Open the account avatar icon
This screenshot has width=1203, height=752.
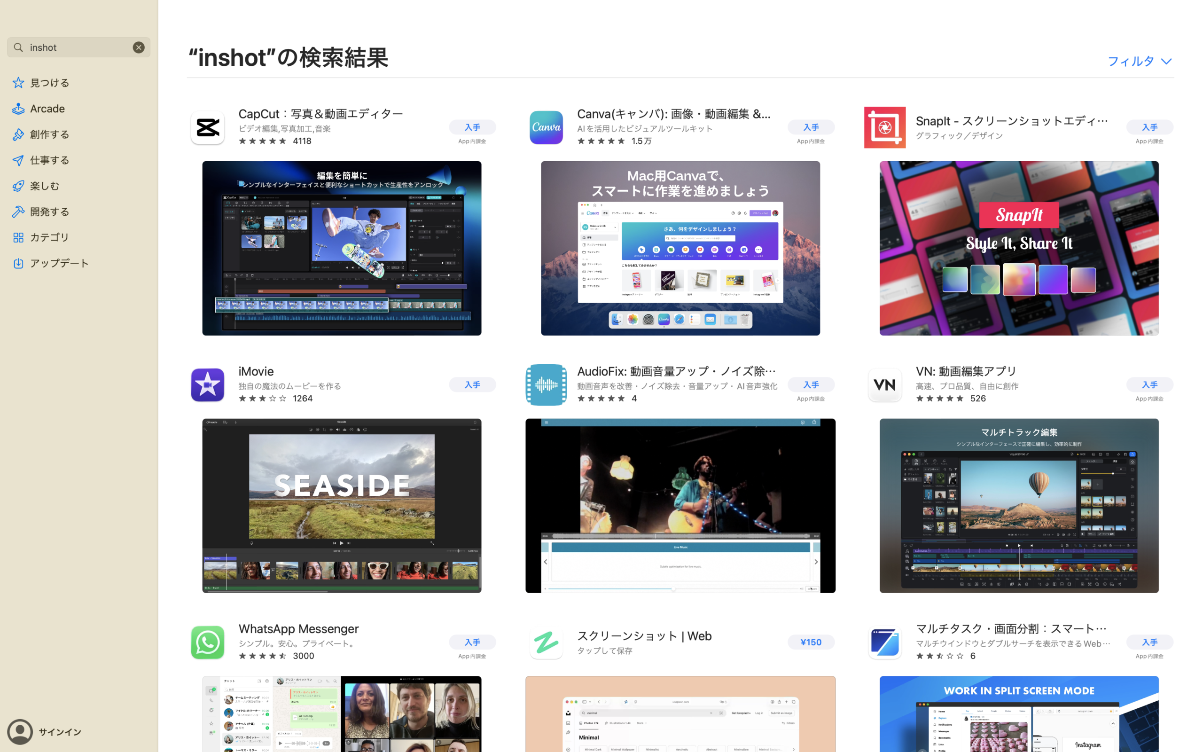click(20, 732)
